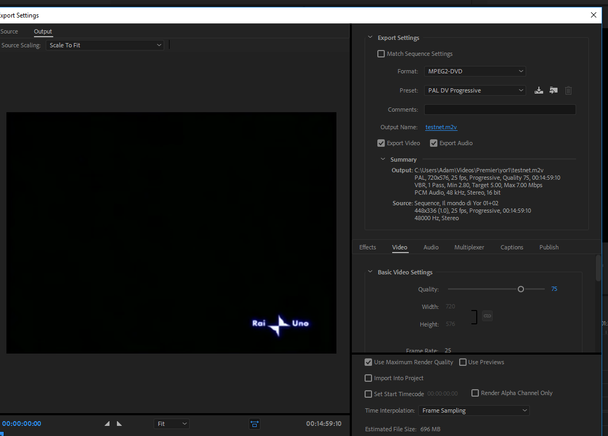Toggle the width-height aspect ratio link icon
The width and height of the screenshot is (608, 436).
487,316
